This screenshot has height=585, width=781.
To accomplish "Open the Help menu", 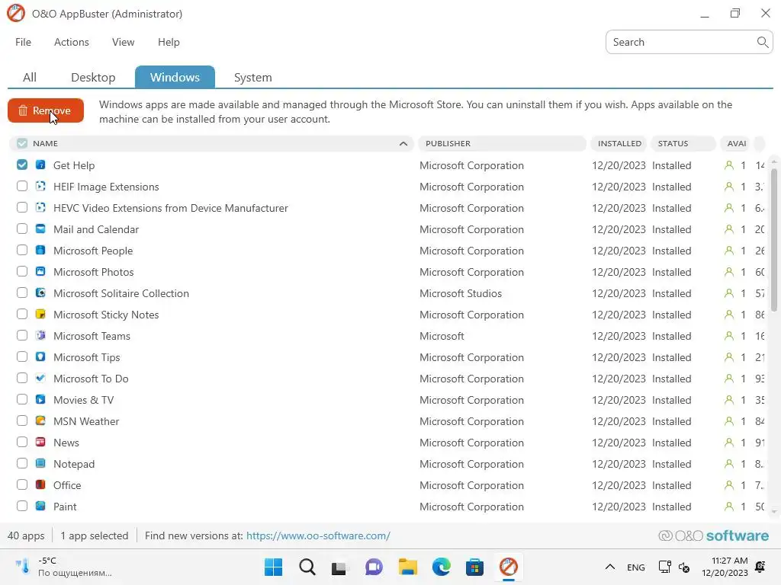I will 169,43.
